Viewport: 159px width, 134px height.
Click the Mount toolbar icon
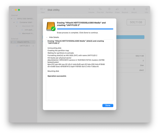click(x=134, y=9)
